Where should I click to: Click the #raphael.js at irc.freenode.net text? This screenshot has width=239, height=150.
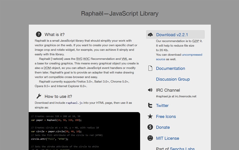(176, 96)
